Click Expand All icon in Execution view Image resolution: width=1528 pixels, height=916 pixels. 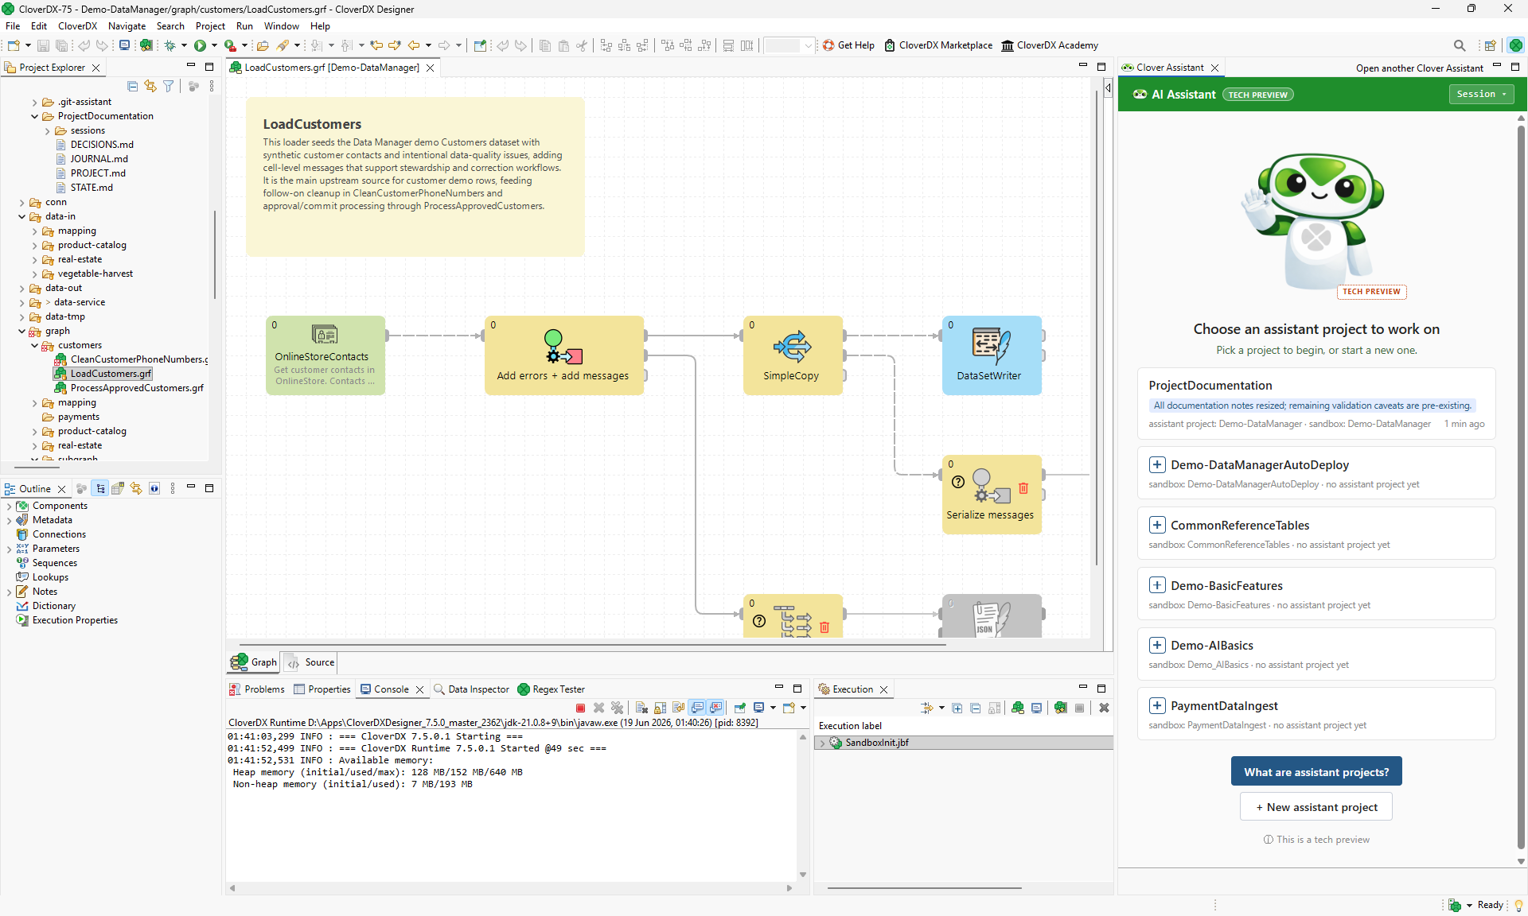pyautogui.click(x=957, y=708)
